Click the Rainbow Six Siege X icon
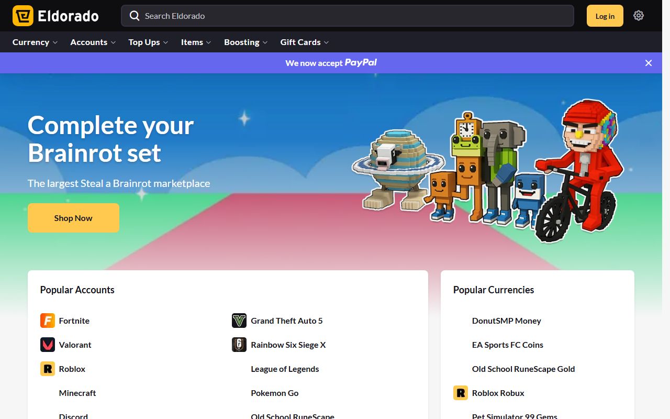The height and width of the screenshot is (419, 670). (239, 345)
